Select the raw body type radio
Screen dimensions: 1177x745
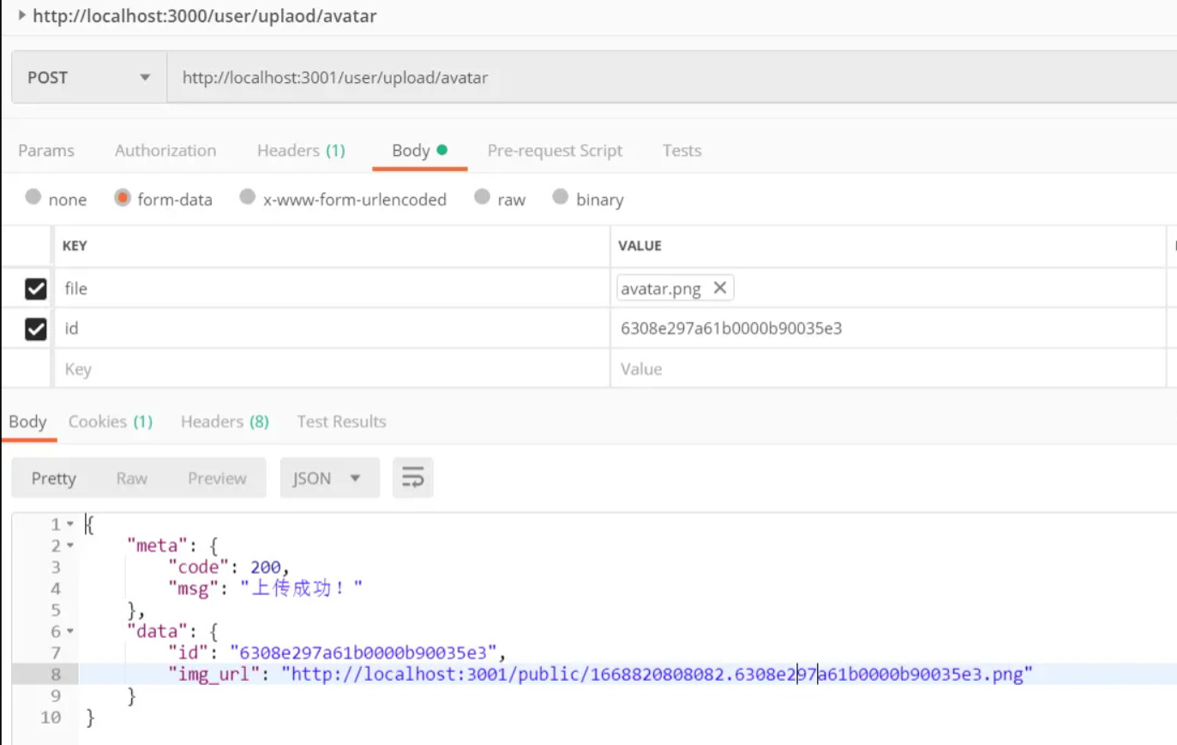pyautogui.click(x=482, y=197)
